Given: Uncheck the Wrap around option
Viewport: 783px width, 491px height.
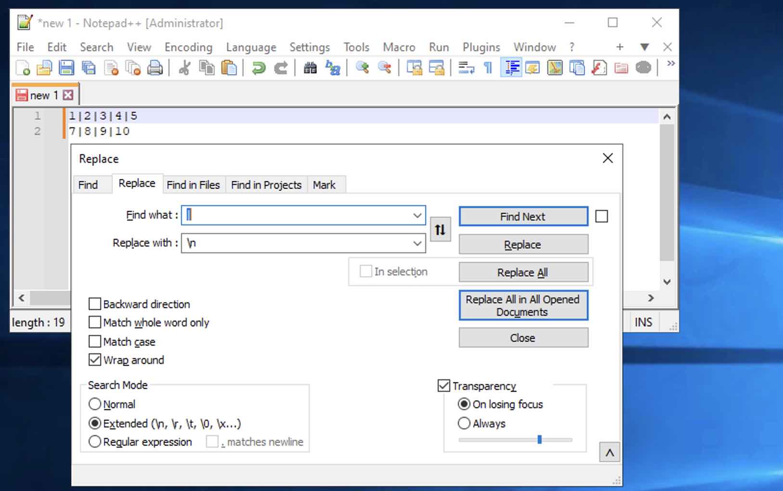Looking at the screenshot, I should point(94,360).
